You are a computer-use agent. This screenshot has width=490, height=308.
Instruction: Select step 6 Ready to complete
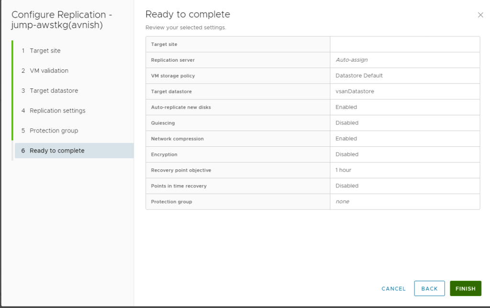tap(57, 151)
